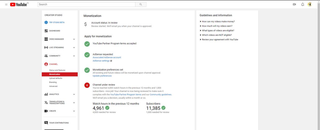The width and height of the screenshot is (320, 130).
Task: Open Community guidelines link
Action: coord(161,95)
